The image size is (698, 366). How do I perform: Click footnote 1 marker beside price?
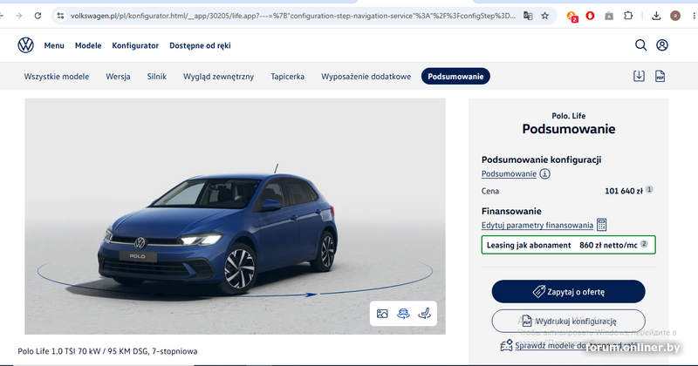(x=649, y=189)
